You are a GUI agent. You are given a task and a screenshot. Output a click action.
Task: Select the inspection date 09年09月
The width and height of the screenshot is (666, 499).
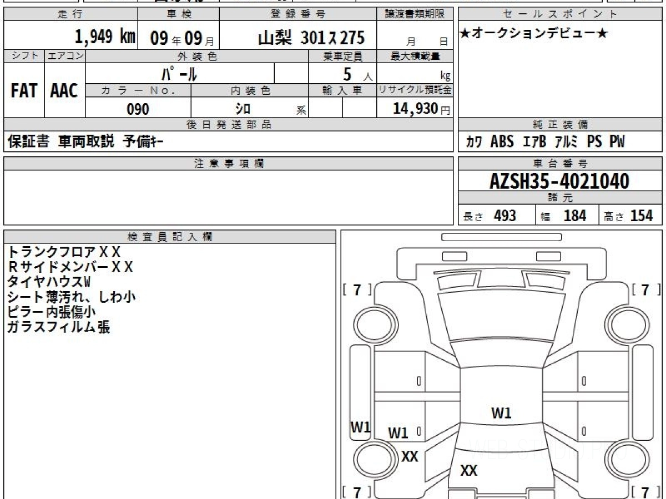coord(181,38)
